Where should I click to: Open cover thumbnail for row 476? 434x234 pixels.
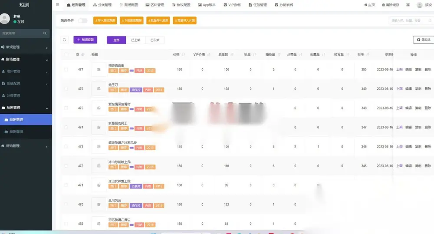[x=99, y=89]
